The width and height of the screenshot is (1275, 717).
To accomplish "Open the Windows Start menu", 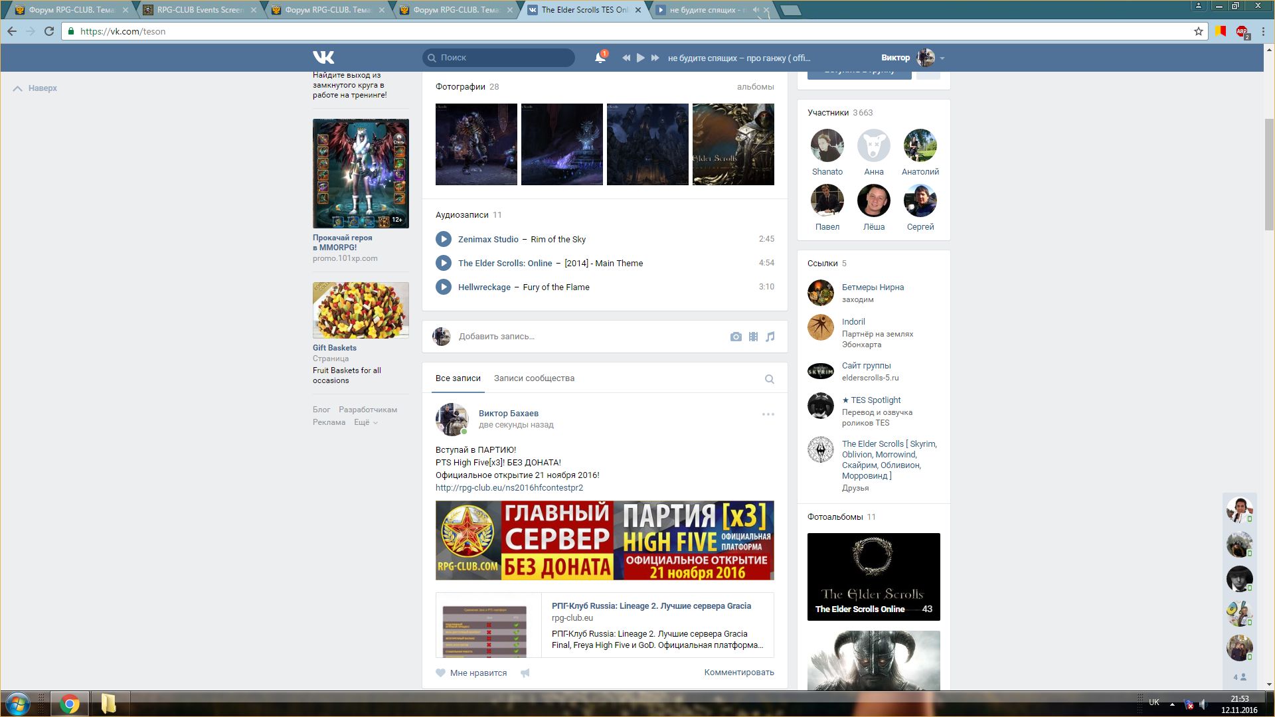I will [x=18, y=704].
